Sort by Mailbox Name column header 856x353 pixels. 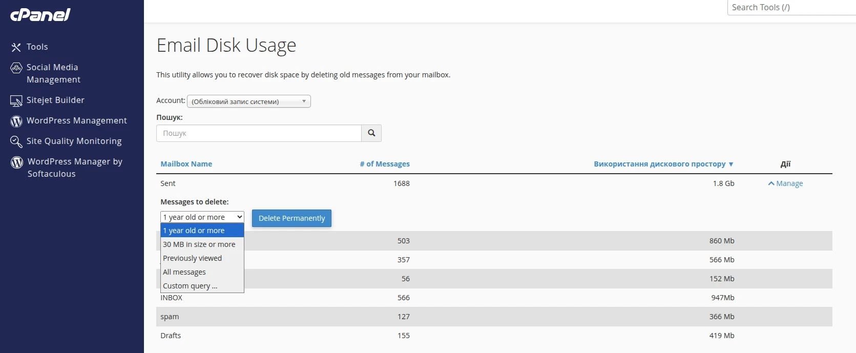pos(186,164)
